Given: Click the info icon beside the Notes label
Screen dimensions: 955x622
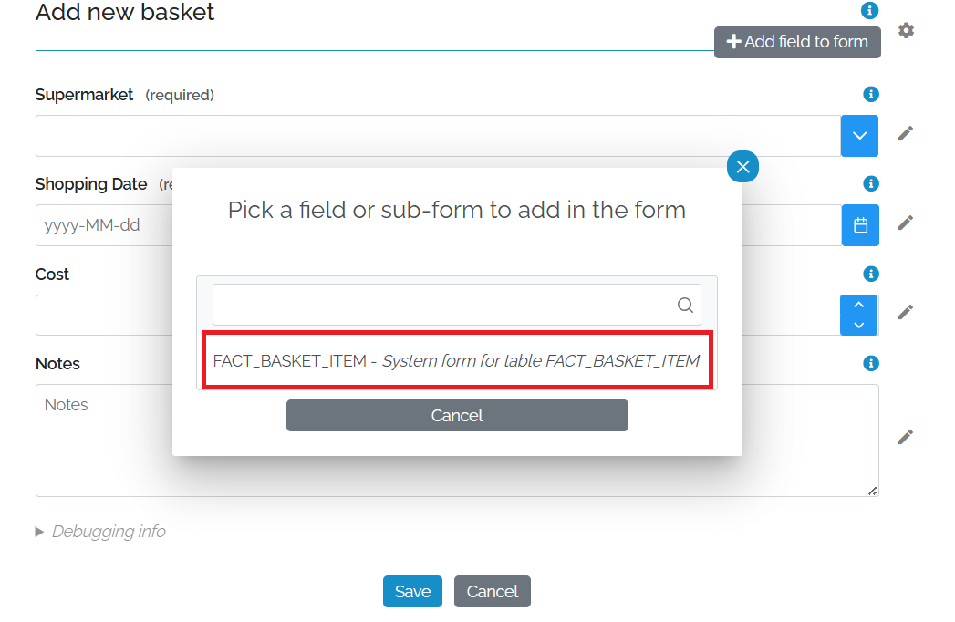Looking at the screenshot, I should (x=870, y=363).
